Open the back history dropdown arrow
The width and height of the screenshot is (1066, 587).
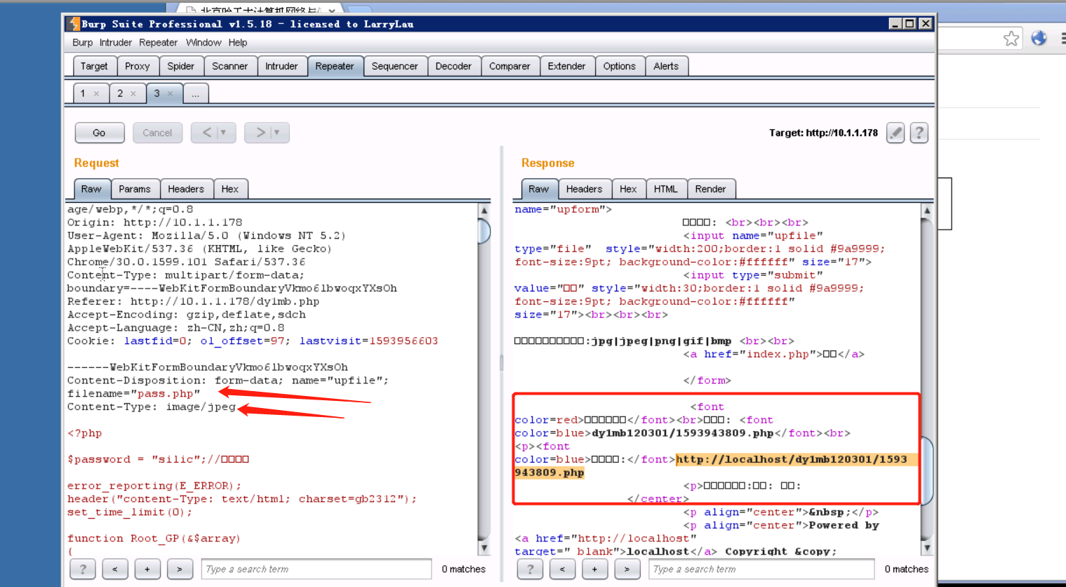224,133
